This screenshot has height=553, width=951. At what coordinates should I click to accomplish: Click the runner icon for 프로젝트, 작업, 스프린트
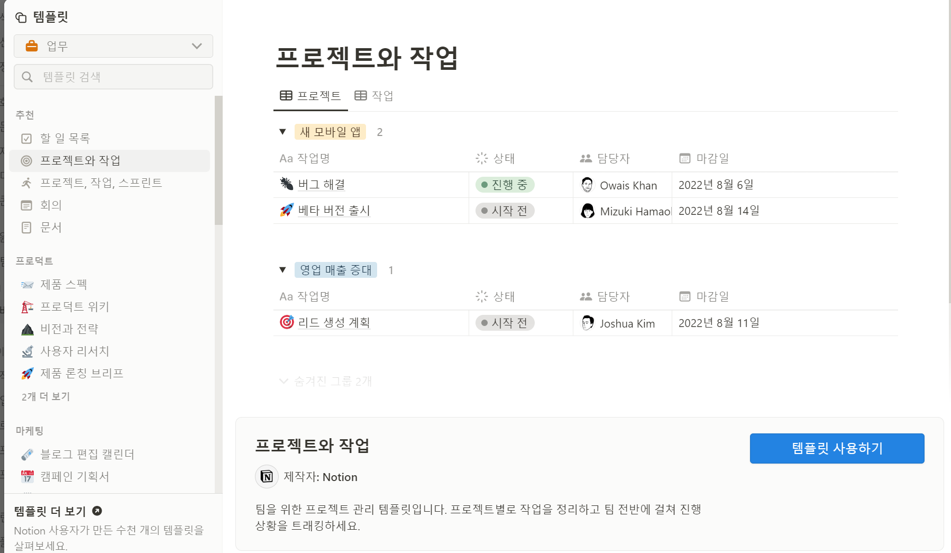click(26, 183)
